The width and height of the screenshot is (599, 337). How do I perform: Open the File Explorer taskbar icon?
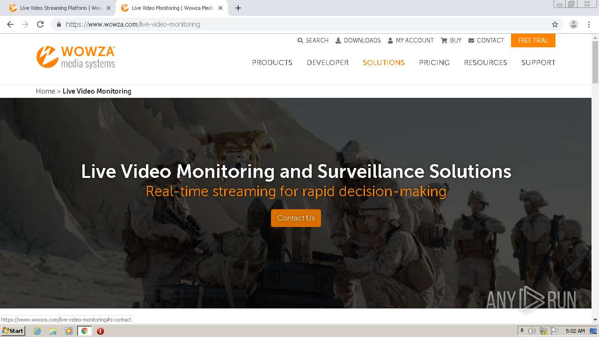click(53, 331)
